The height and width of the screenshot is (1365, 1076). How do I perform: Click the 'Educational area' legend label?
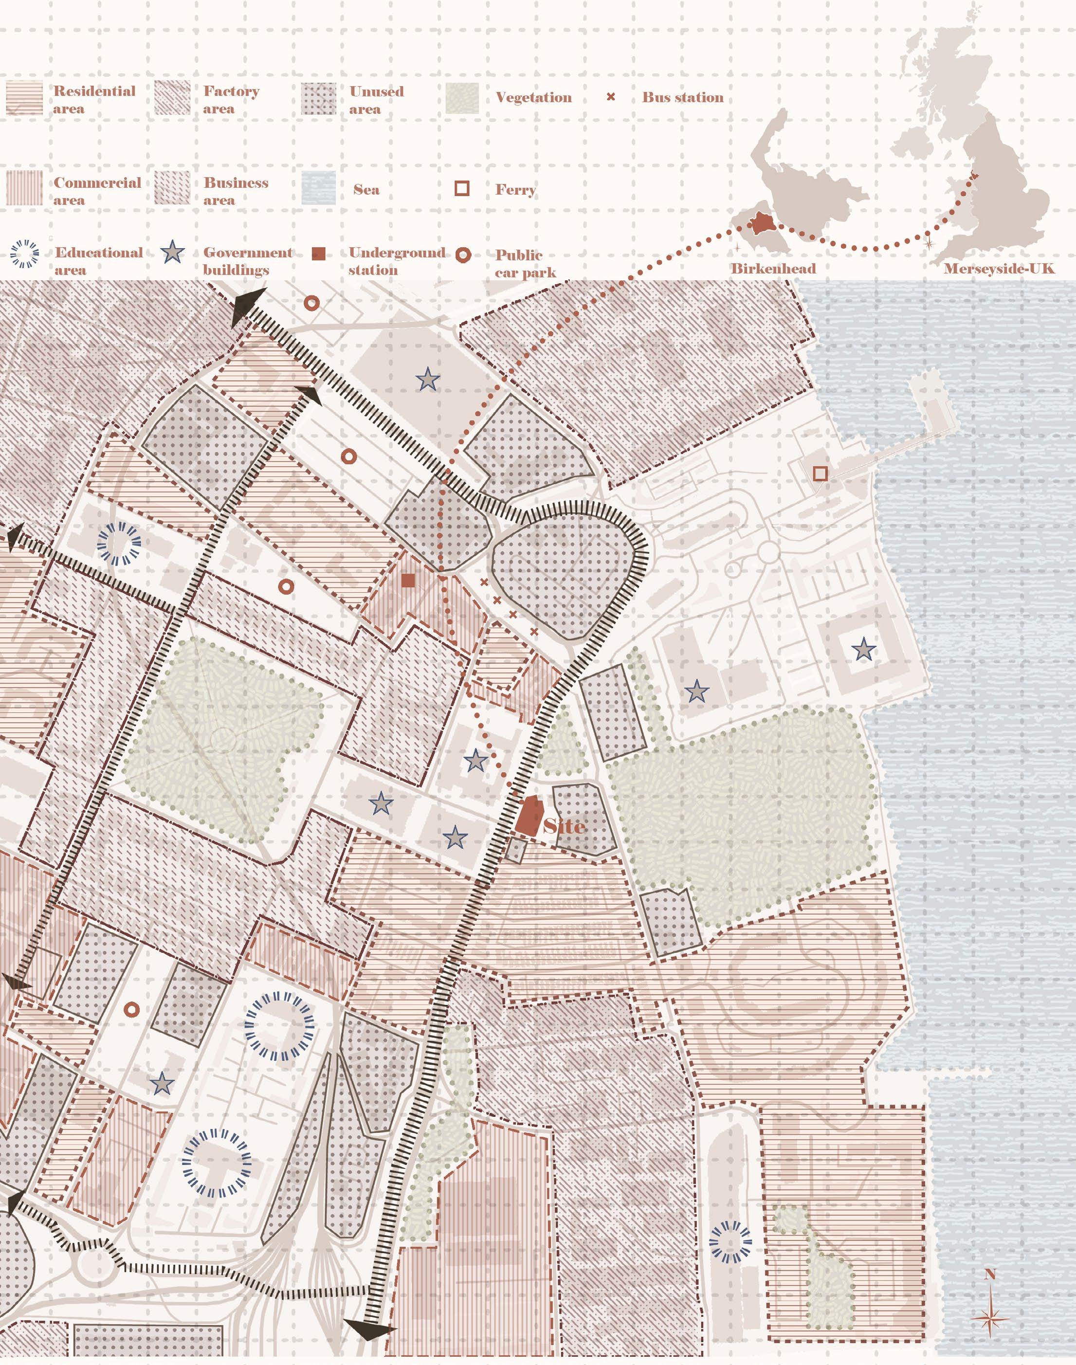(99, 260)
